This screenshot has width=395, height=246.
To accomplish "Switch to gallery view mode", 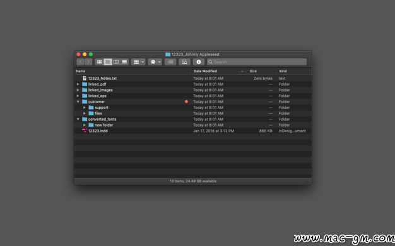I will (x=124, y=62).
